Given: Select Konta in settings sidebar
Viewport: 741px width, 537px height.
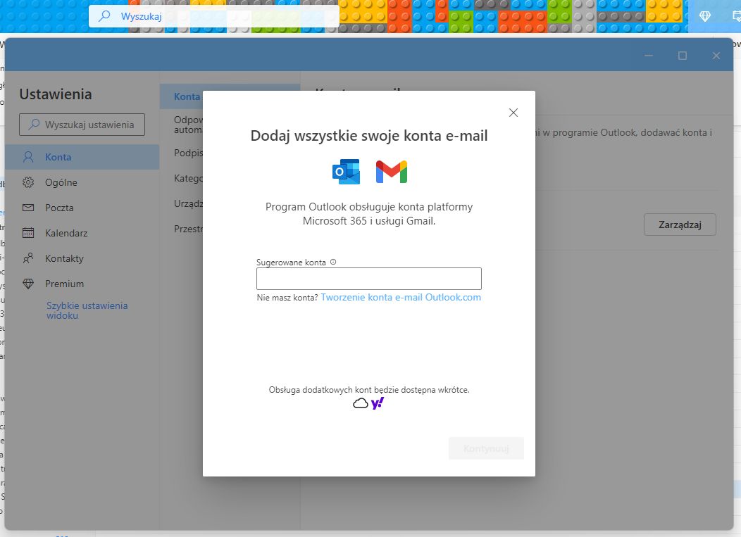Looking at the screenshot, I should pyautogui.click(x=82, y=157).
